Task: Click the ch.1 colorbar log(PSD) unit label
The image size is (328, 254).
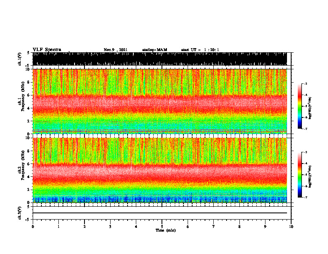Action: click(x=310, y=108)
